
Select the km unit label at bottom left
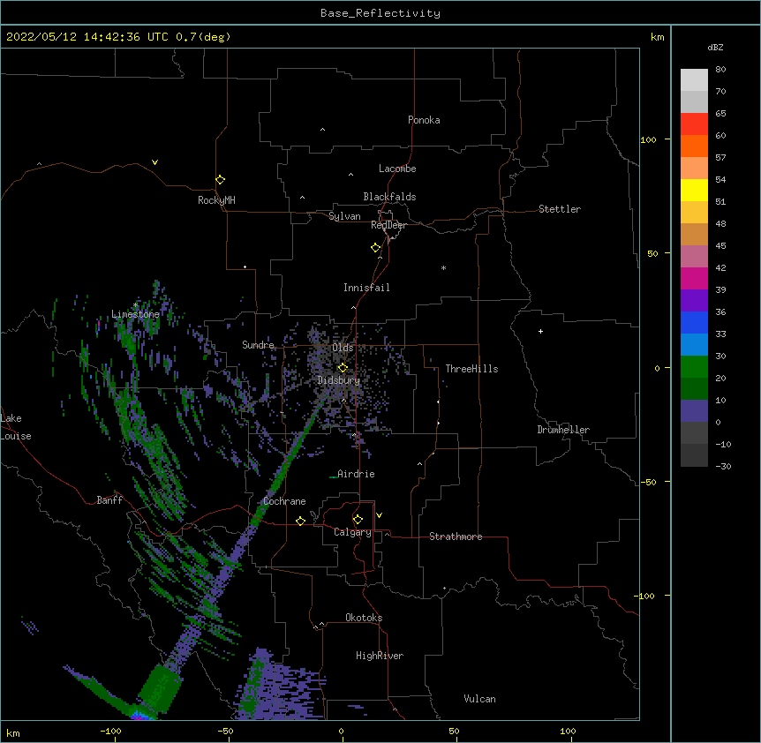[13, 733]
